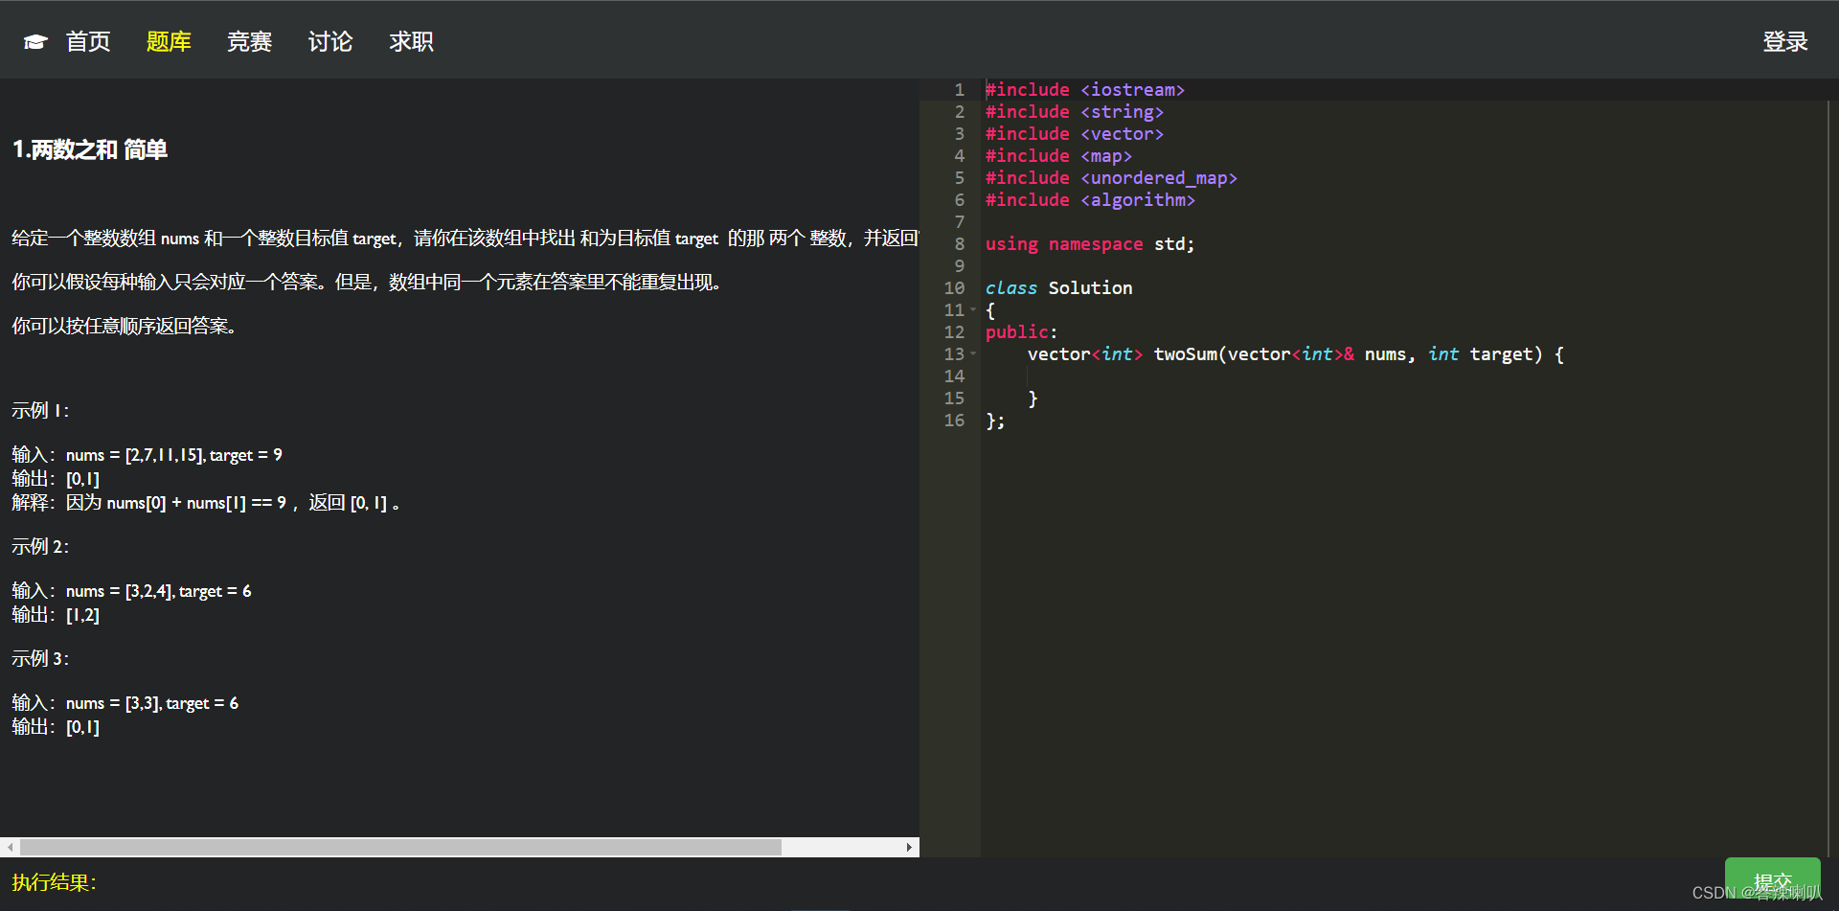Click the #include <vector> code line
The width and height of the screenshot is (1839, 911).
point(1074,133)
